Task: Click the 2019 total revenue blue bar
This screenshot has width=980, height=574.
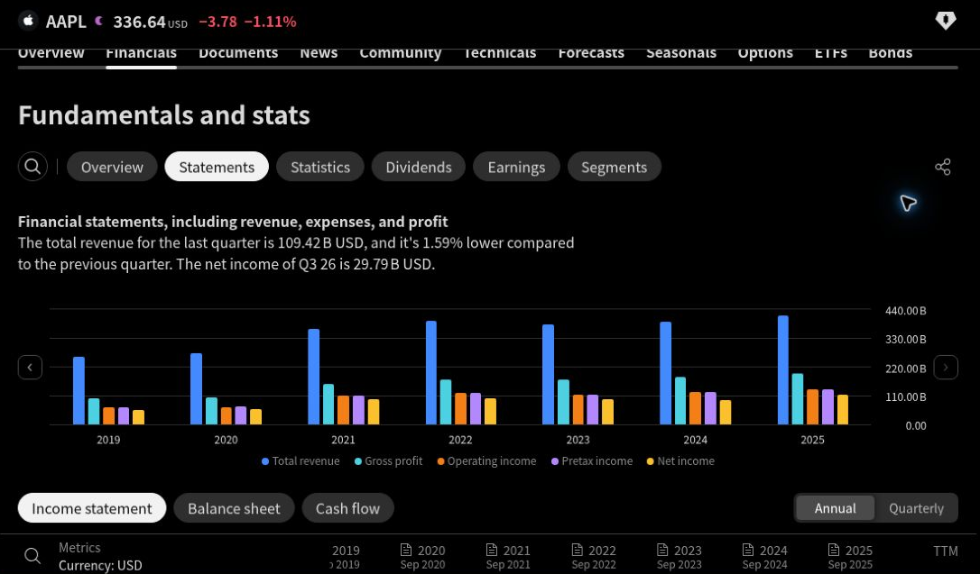Action: [79, 390]
